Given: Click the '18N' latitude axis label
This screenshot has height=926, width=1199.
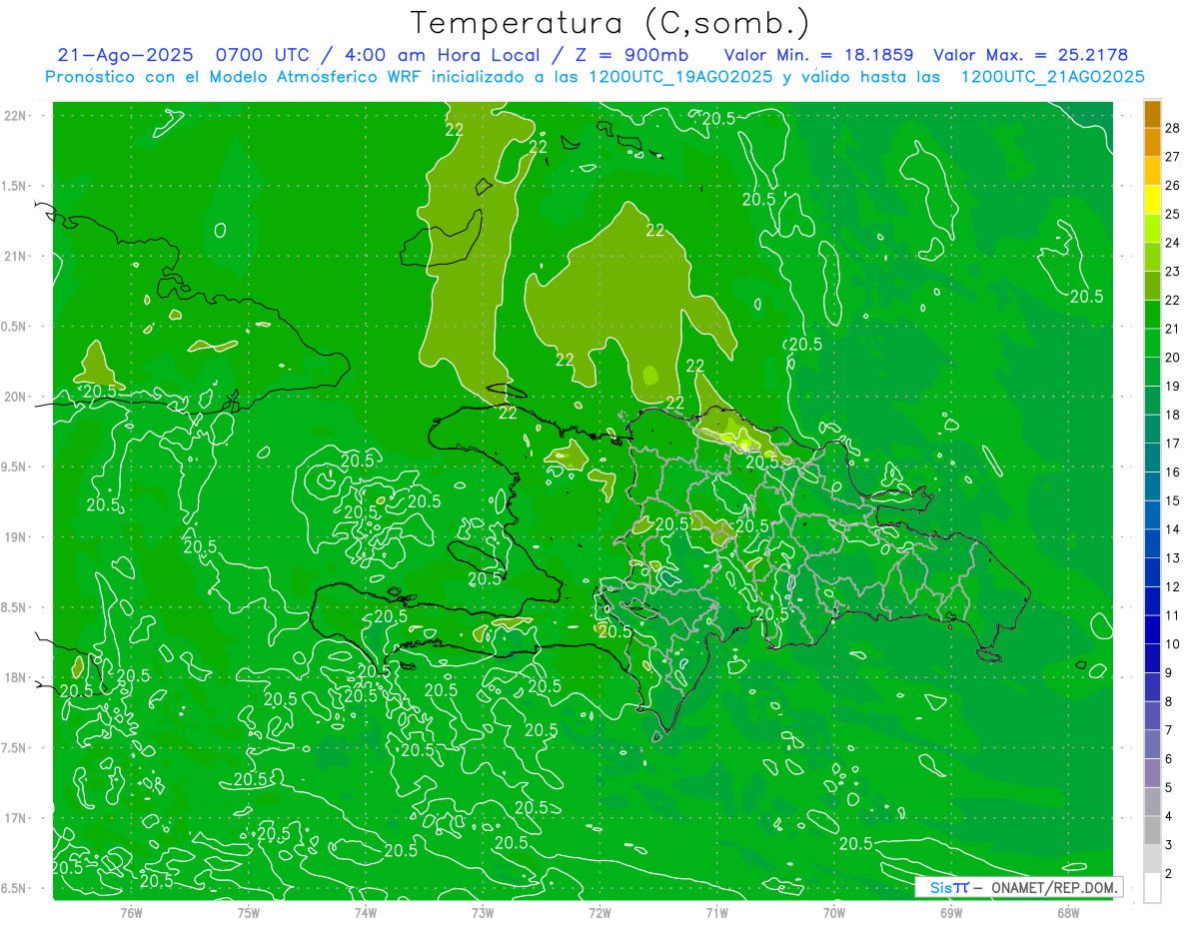Looking at the screenshot, I should (15, 677).
